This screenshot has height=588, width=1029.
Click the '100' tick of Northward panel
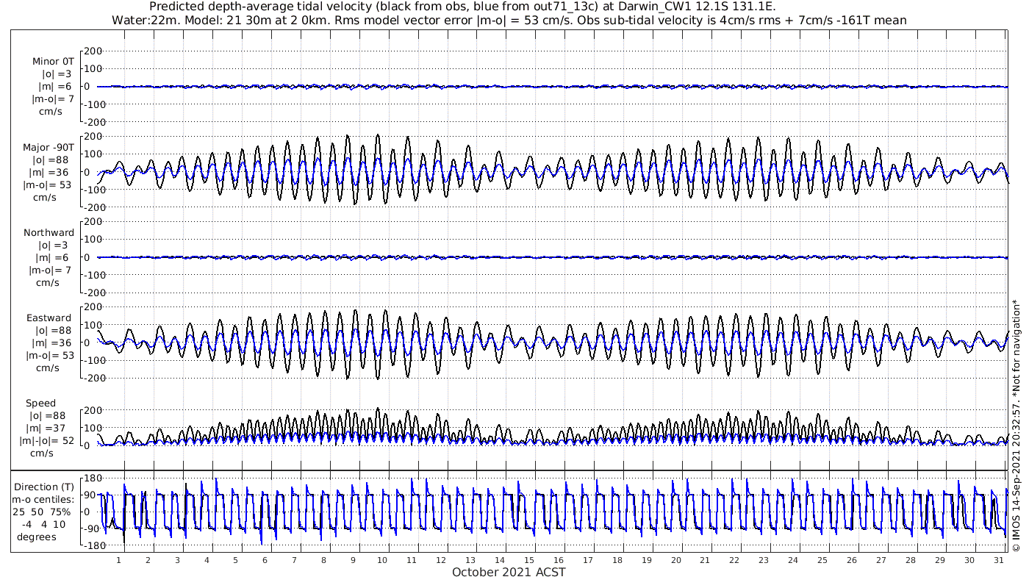[x=94, y=240]
